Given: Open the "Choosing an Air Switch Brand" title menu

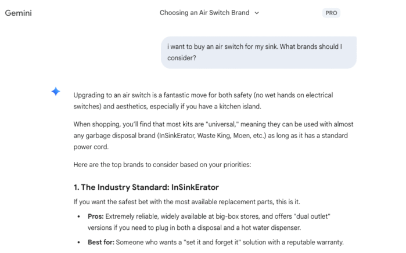Looking at the screenshot, I should [x=204, y=13].
